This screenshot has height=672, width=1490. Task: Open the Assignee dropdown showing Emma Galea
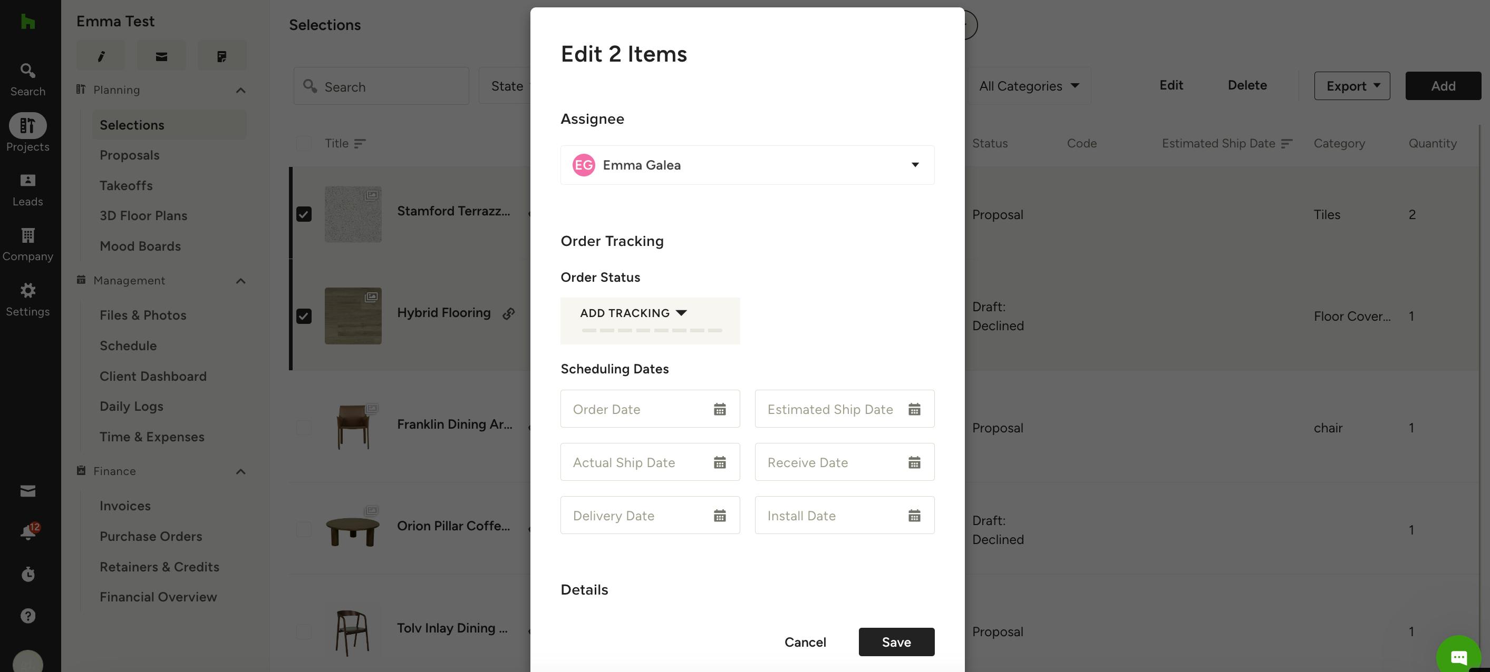click(747, 165)
